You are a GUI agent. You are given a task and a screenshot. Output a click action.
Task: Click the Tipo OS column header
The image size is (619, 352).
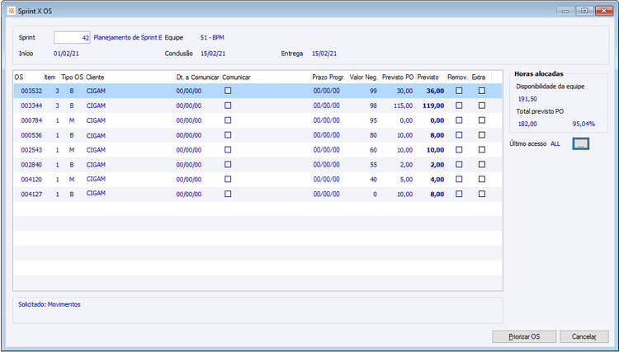coord(73,77)
